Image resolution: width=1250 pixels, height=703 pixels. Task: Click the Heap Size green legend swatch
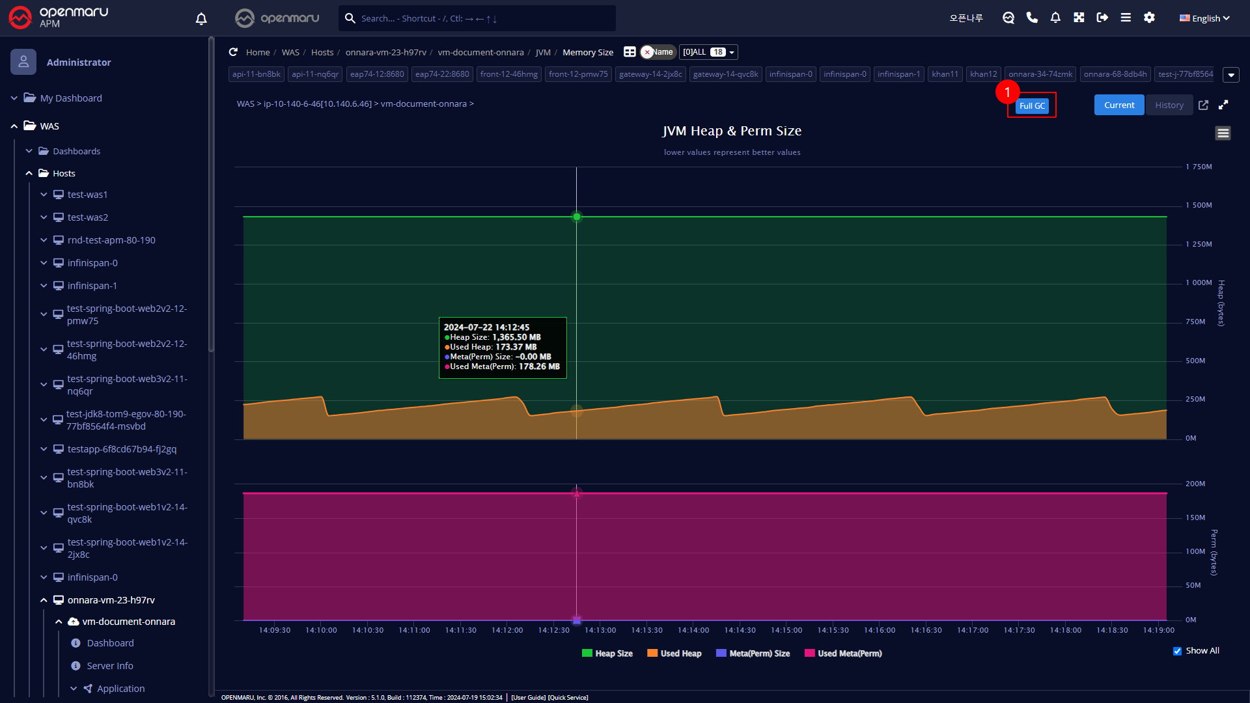(587, 654)
